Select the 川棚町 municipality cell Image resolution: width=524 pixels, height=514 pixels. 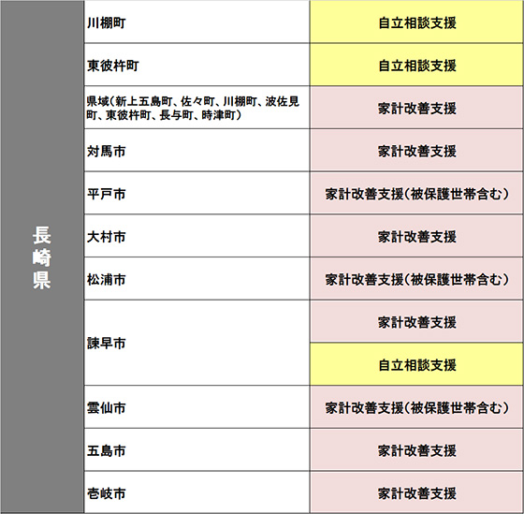coord(197,22)
